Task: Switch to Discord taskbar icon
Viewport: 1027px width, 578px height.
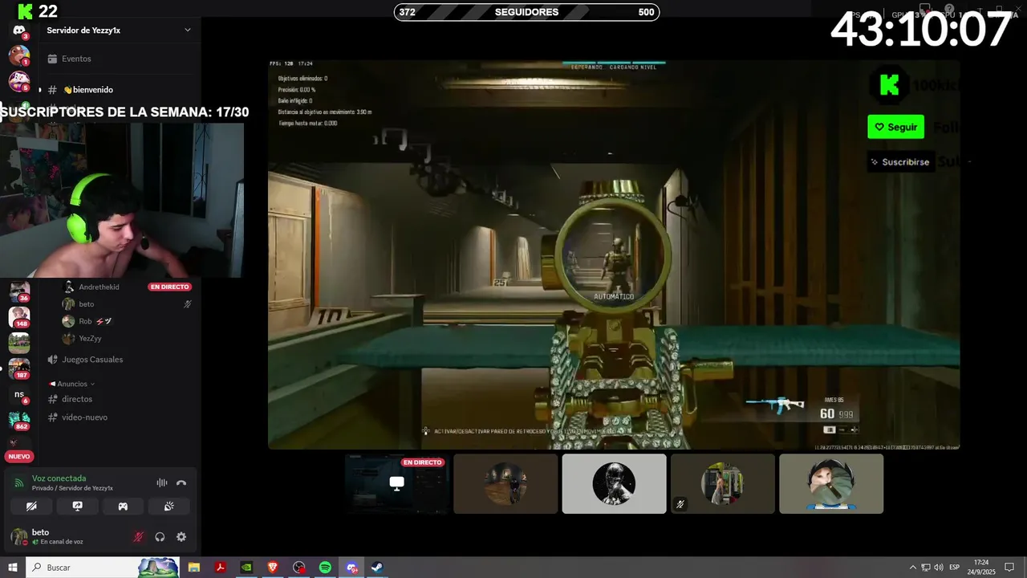Action: pyautogui.click(x=351, y=568)
